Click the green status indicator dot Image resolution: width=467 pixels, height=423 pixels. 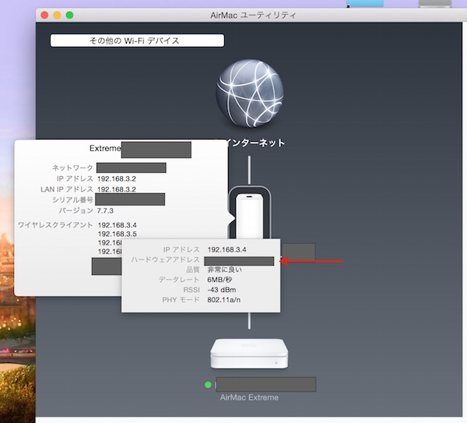(208, 385)
